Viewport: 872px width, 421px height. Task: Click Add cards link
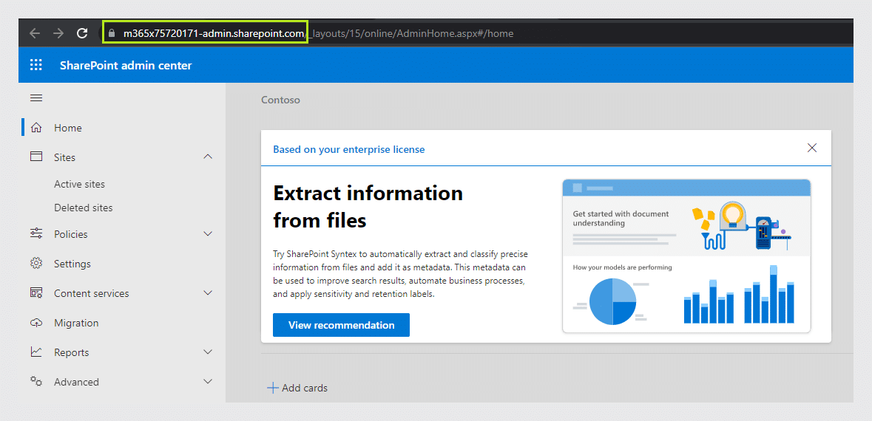coord(305,389)
